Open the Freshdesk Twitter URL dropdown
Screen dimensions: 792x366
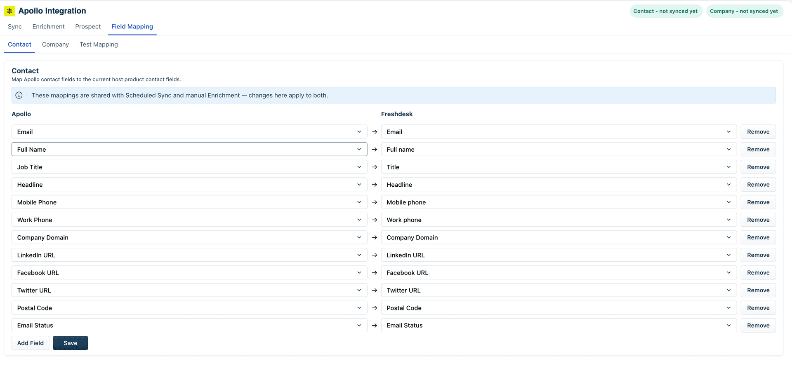pyautogui.click(x=559, y=290)
